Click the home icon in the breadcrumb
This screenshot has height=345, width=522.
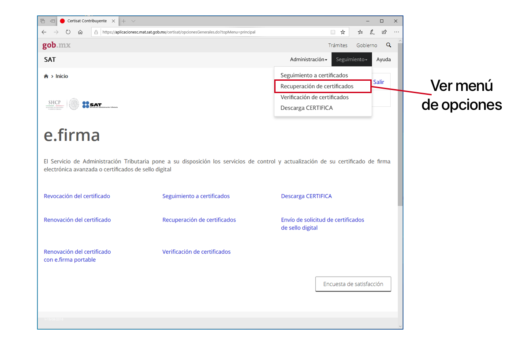click(x=46, y=76)
